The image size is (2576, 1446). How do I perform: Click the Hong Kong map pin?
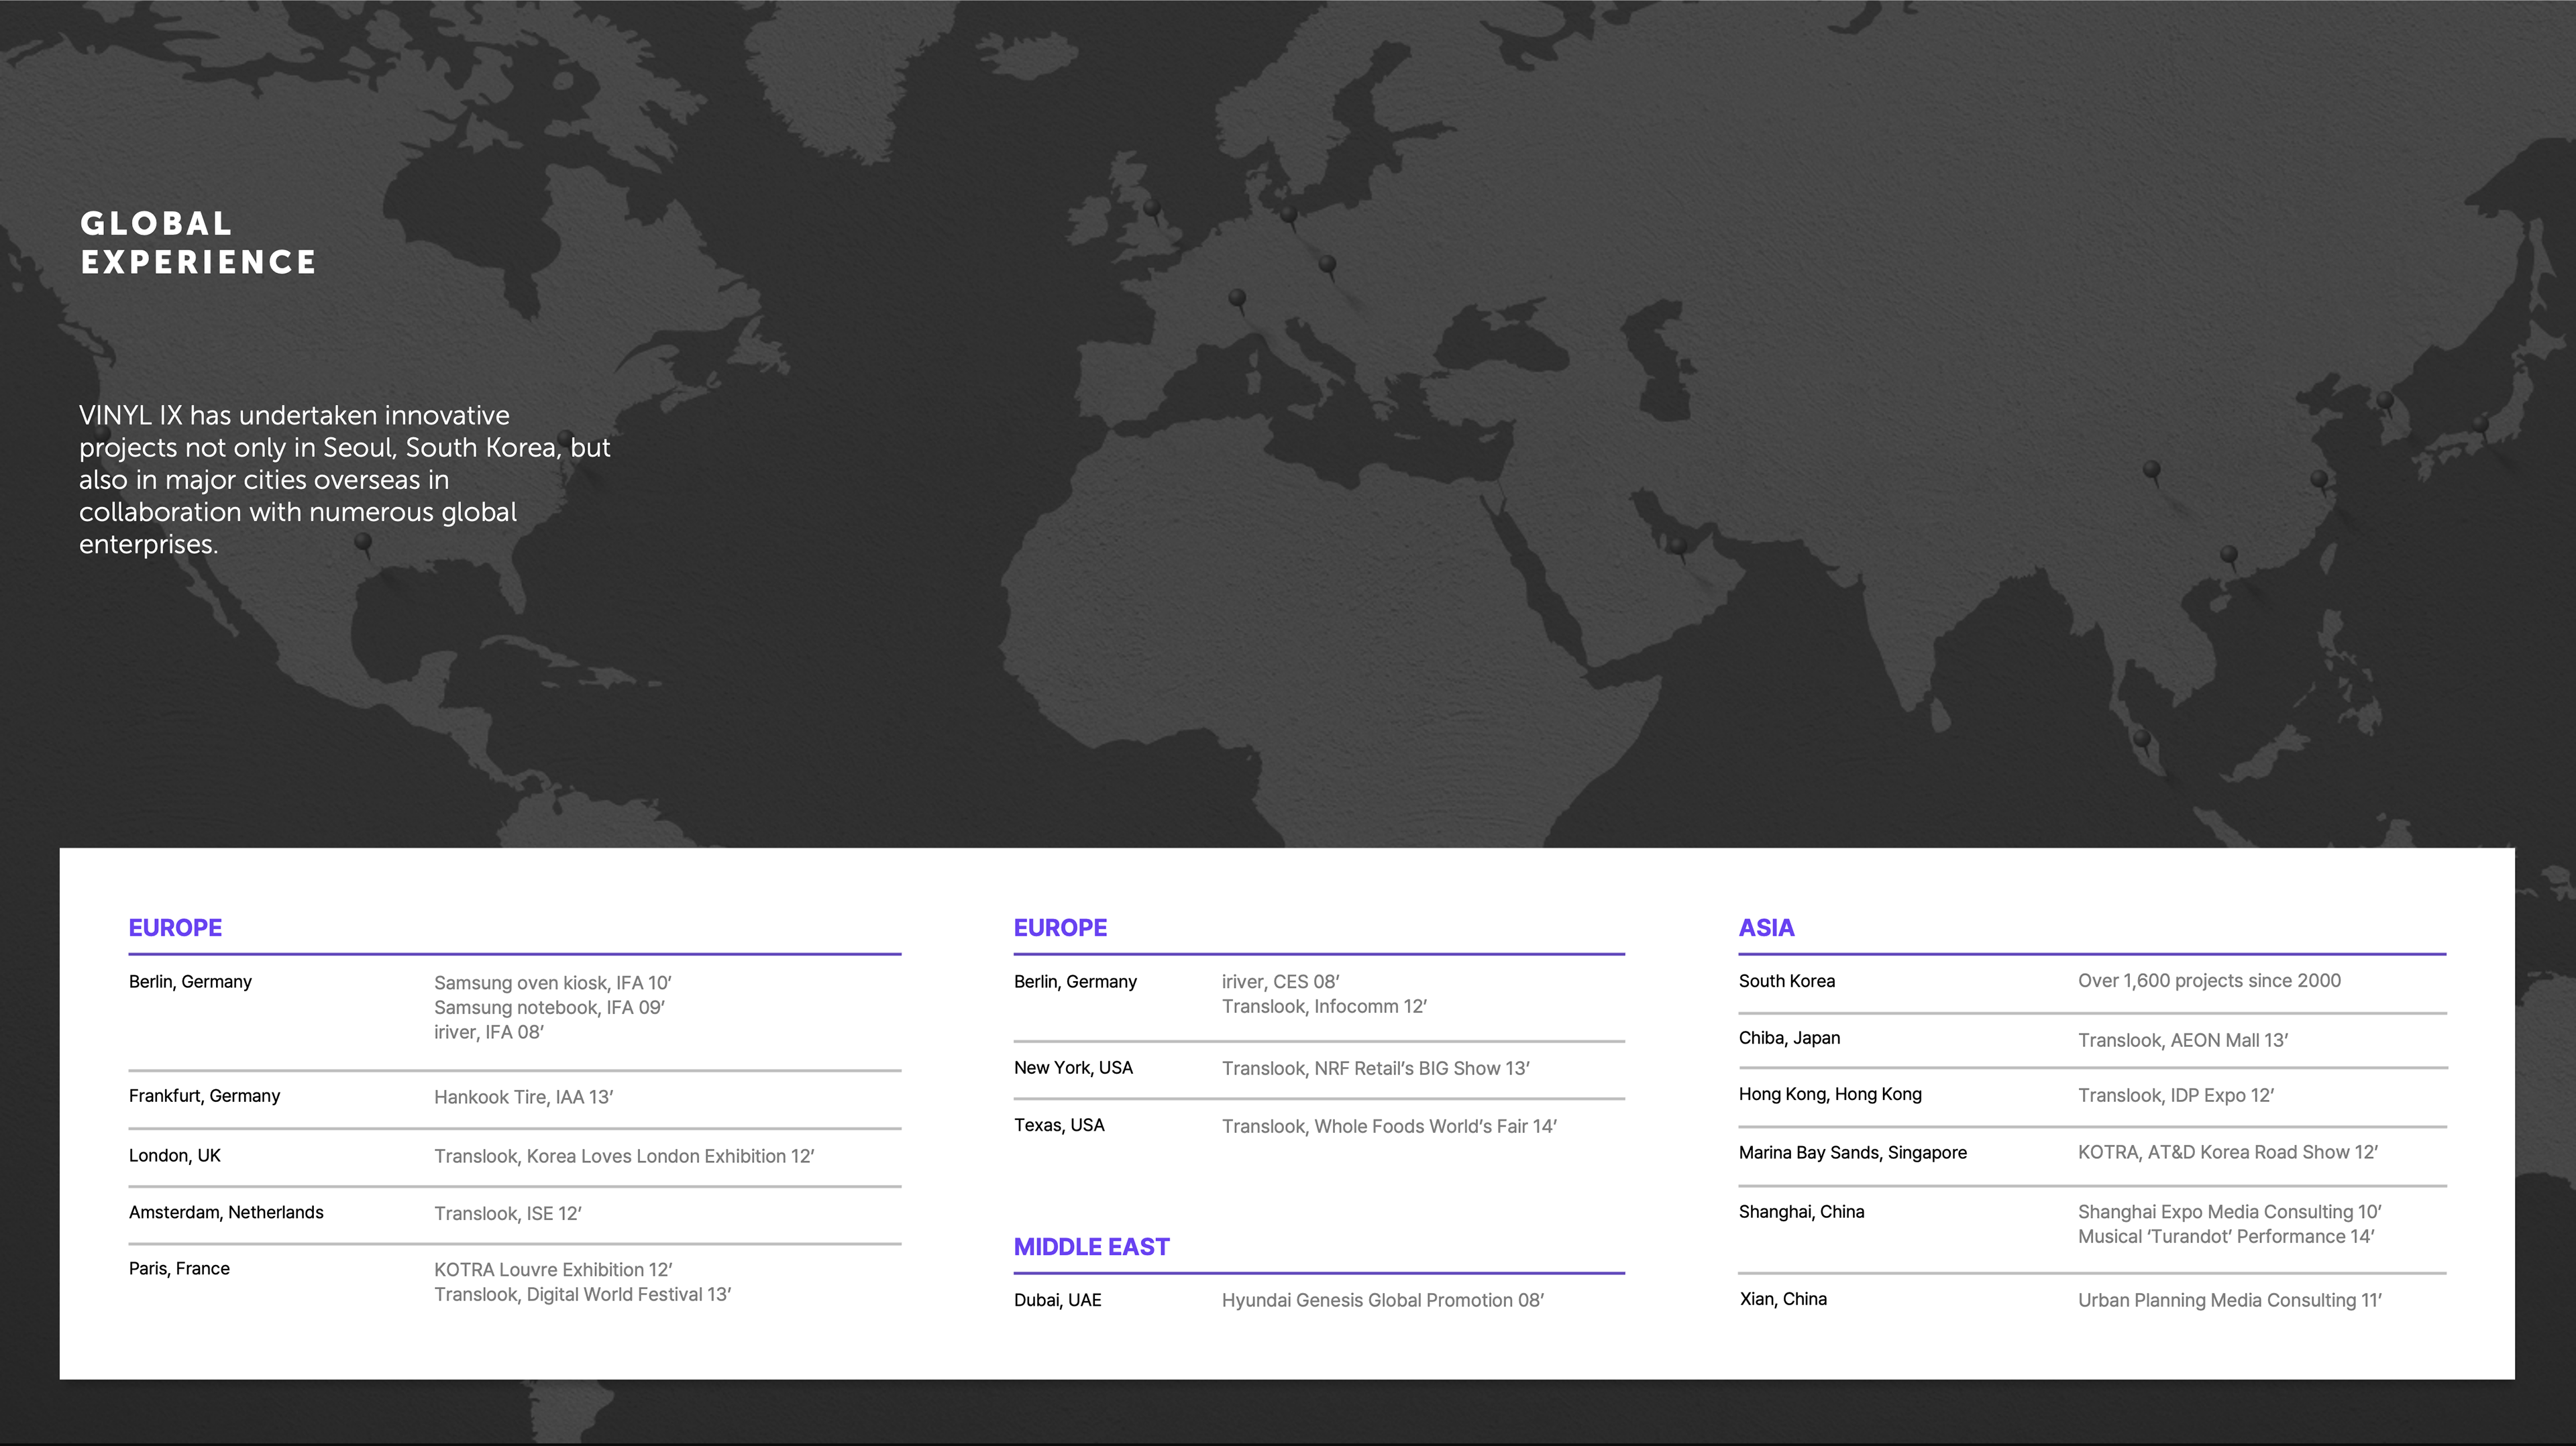click(2229, 554)
